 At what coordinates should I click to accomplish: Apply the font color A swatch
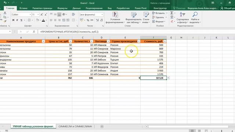click(43, 20)
